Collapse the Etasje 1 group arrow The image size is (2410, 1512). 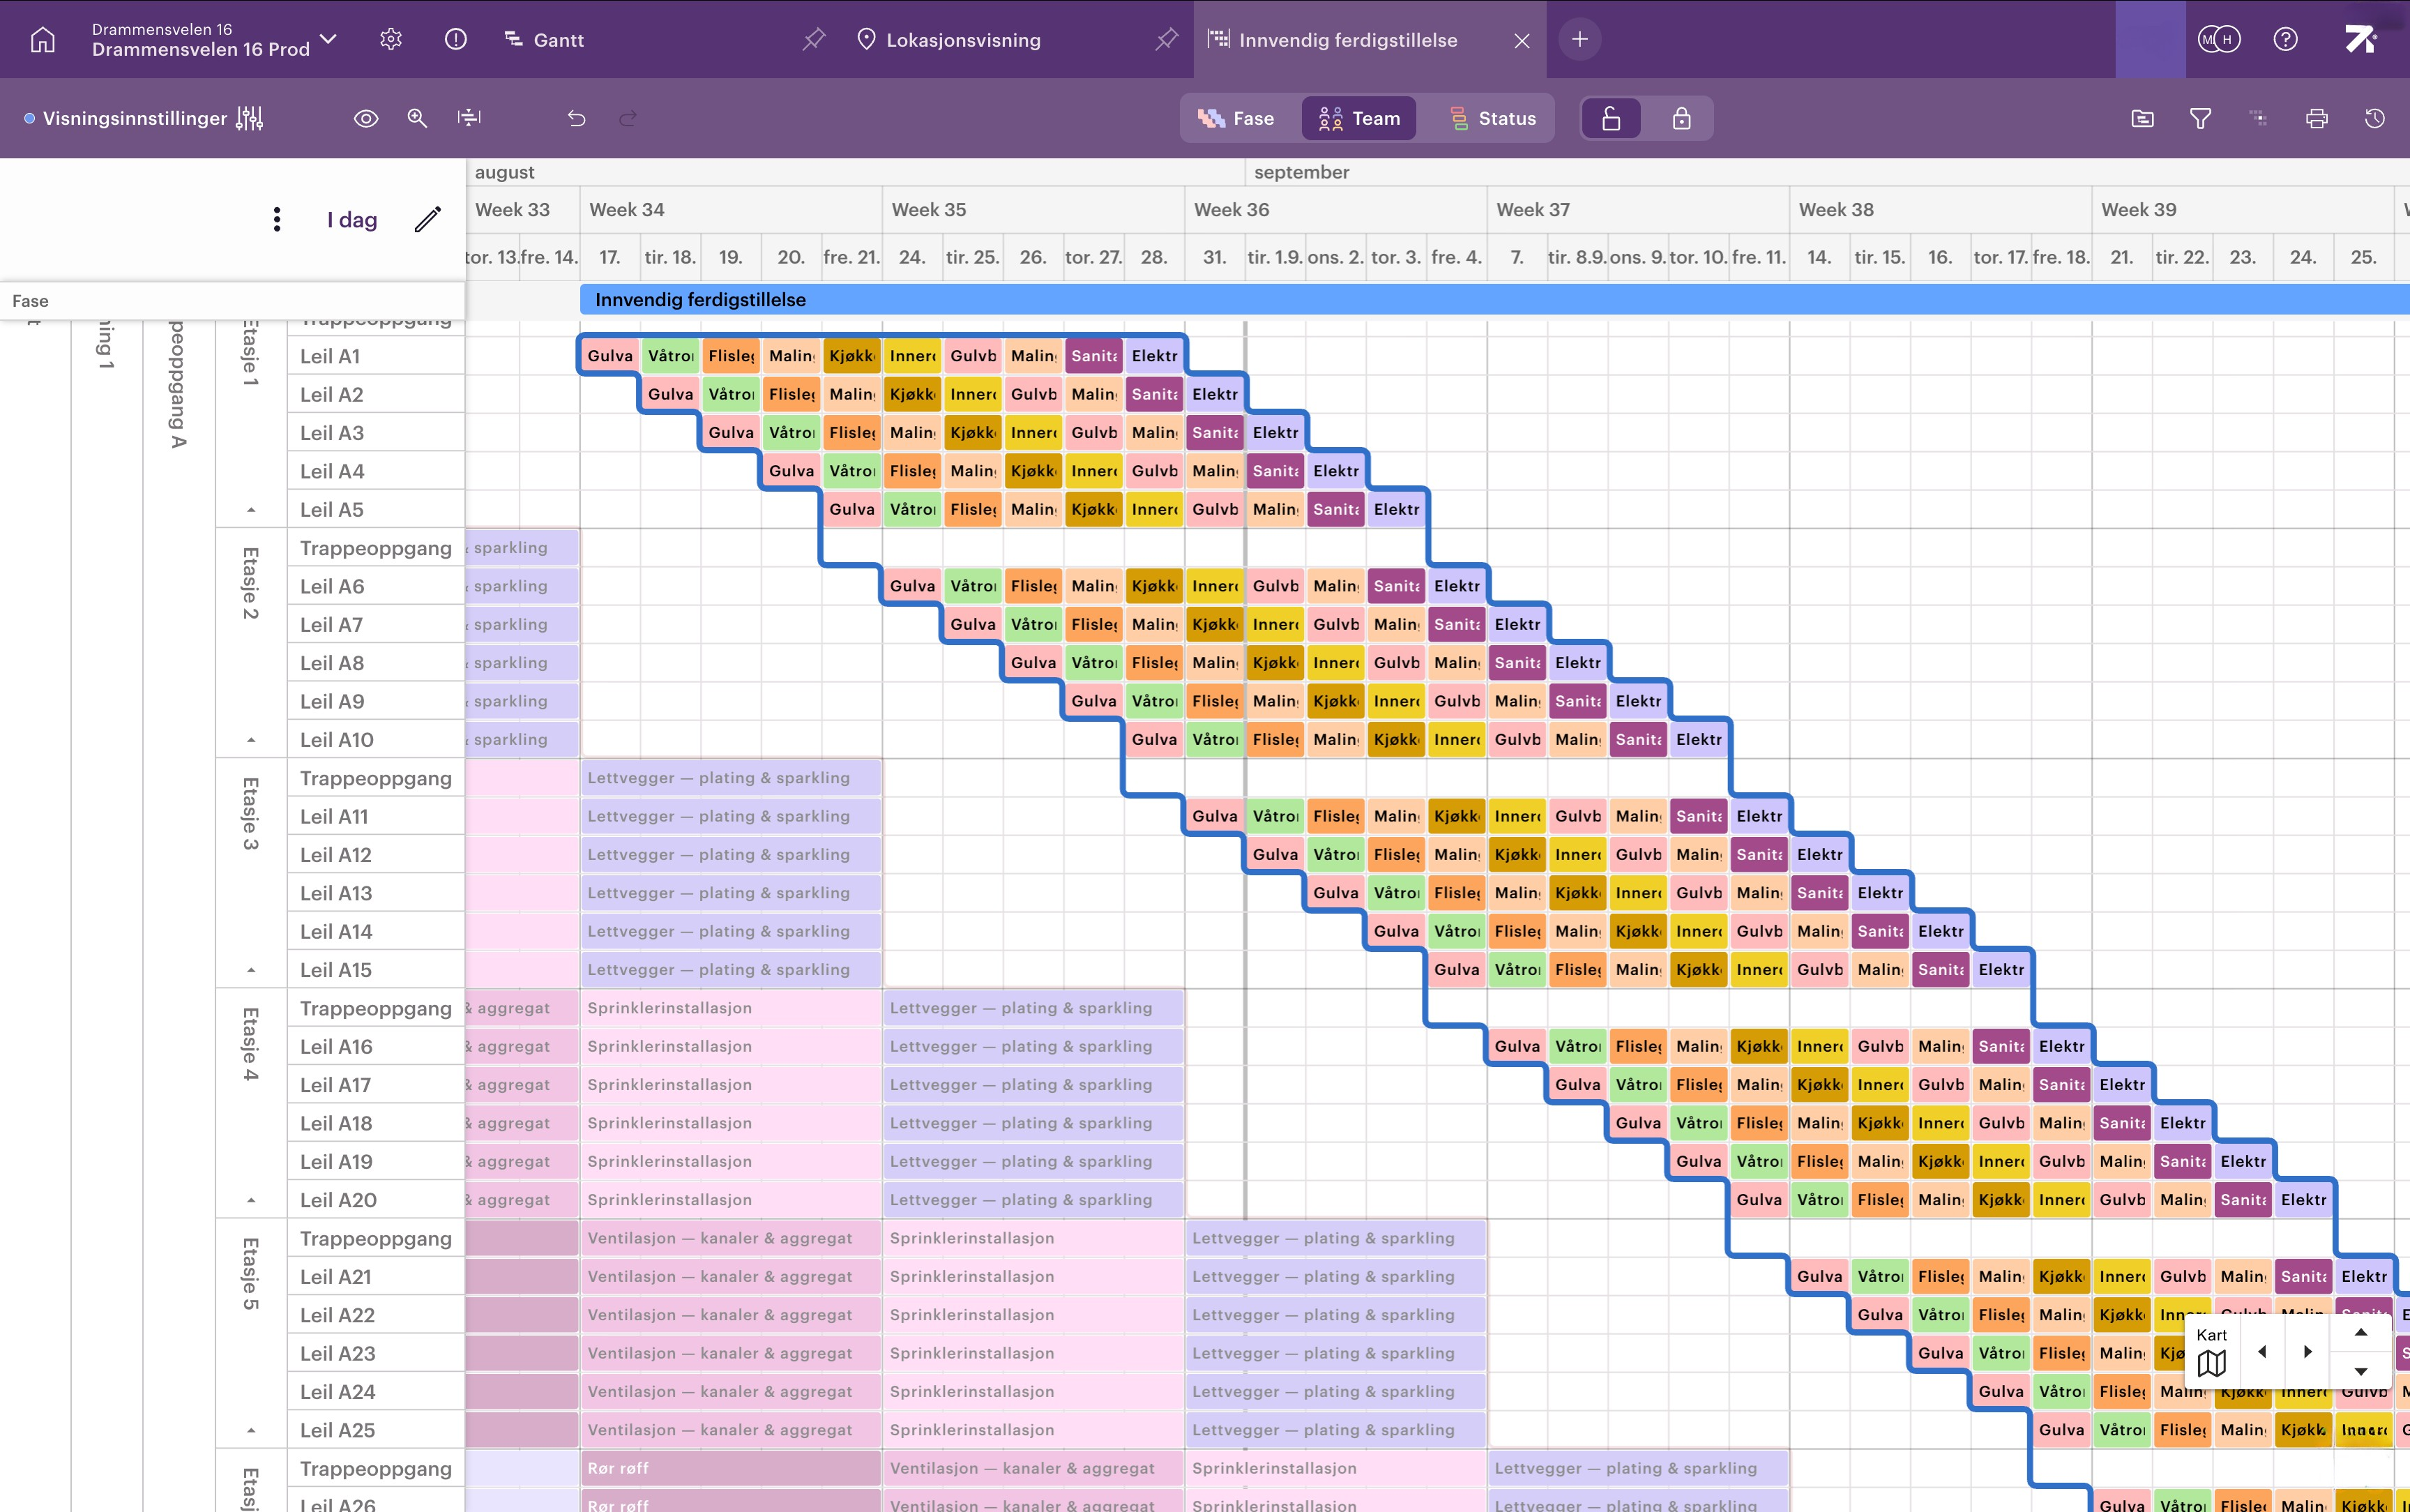(251, 510)
